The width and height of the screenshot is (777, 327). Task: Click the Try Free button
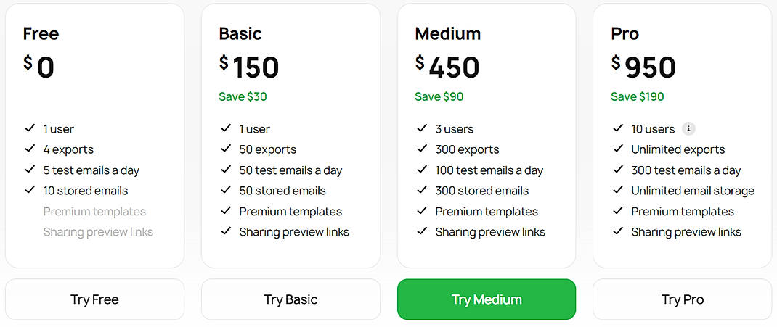[x=94, y=299]
